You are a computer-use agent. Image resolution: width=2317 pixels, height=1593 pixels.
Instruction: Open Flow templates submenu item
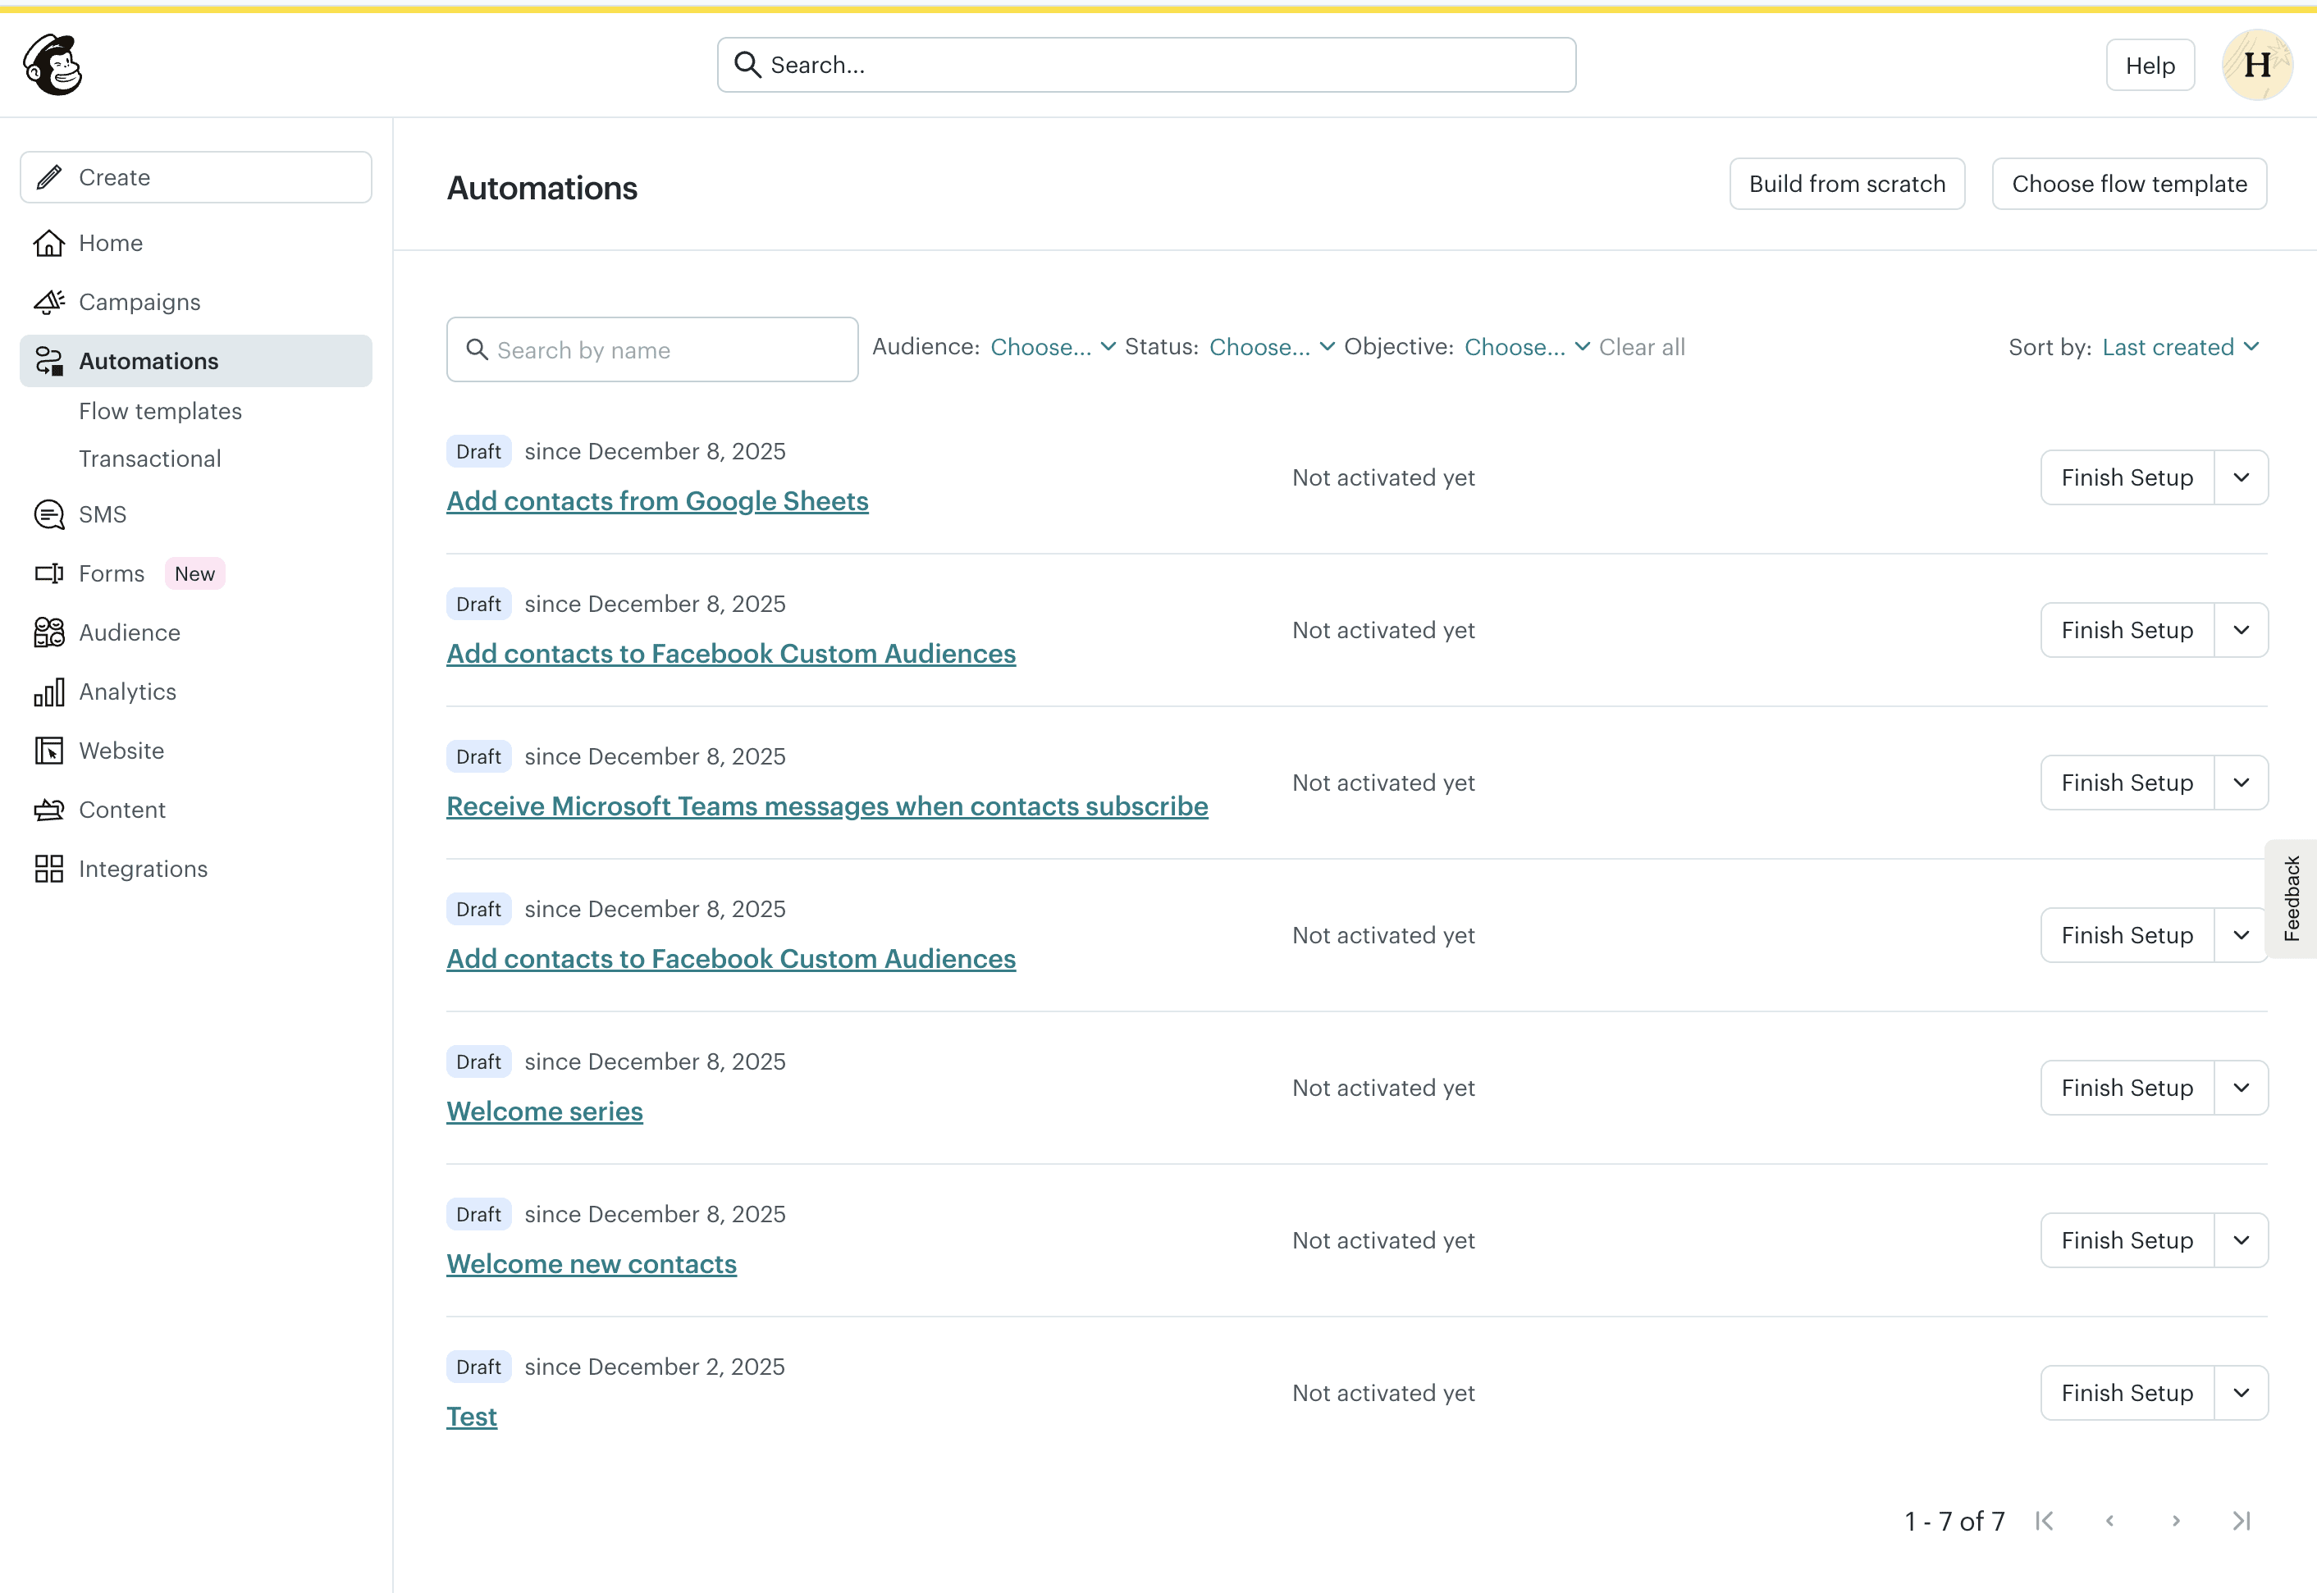[x=160, y=411]
